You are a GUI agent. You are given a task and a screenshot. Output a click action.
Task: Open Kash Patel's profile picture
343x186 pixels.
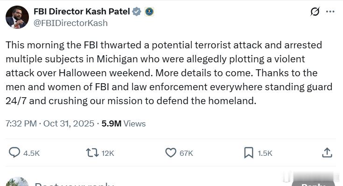(x=17, y=17)
